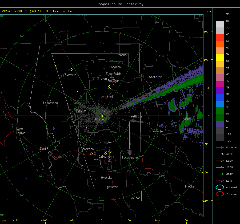
Task: Click the yellow diamond marker above Calgary label
Action: tap(105, 153)
